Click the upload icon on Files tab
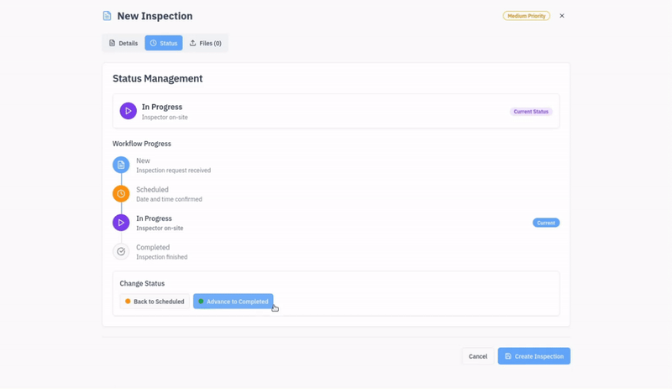 pos(192,43)
